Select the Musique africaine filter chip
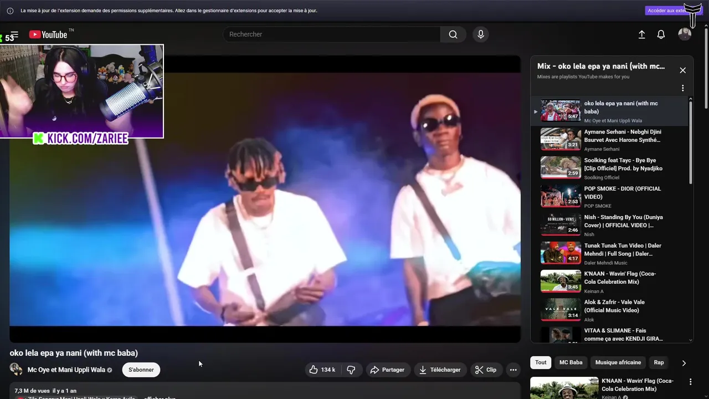709x399 pixels. tap(618, 362)
